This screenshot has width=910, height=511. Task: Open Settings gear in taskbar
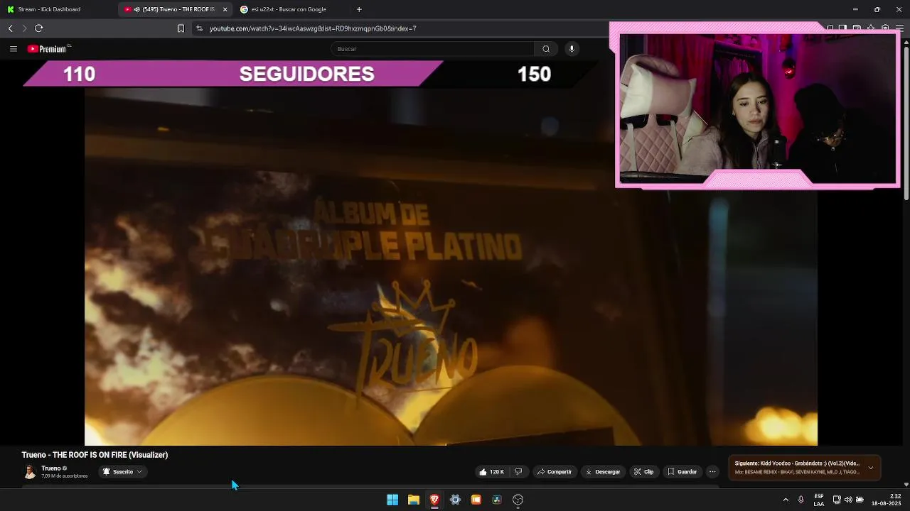[455, 500]
